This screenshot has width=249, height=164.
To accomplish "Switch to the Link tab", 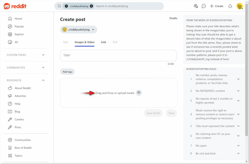I will click(x=103, y=42).
